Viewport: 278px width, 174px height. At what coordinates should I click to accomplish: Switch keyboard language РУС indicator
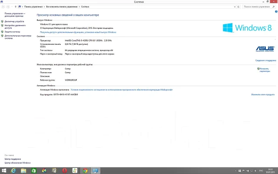tap(261, 171)
